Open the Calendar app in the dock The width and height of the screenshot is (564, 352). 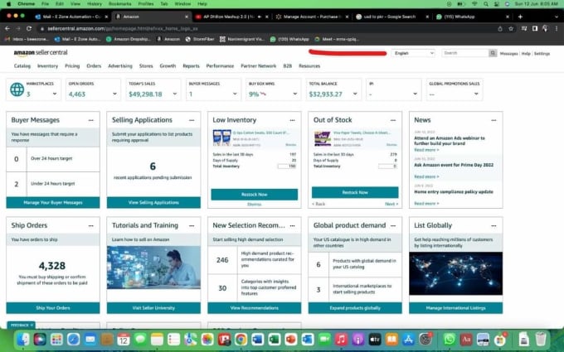(124, 339)
